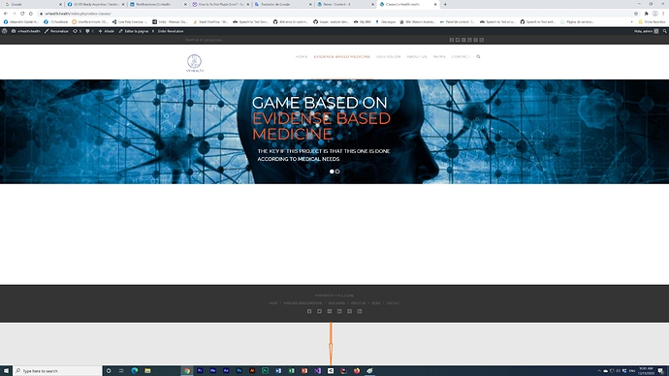Open Personalizar in WordPress admin bar

[x=56, y=31]
